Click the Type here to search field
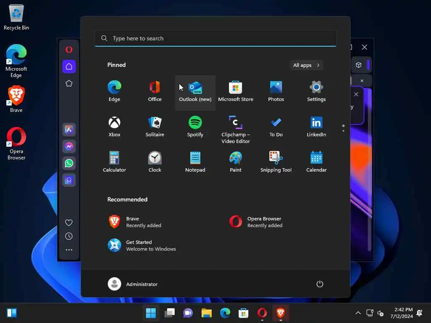Screen dimensions: 431x323 (215, 38)
